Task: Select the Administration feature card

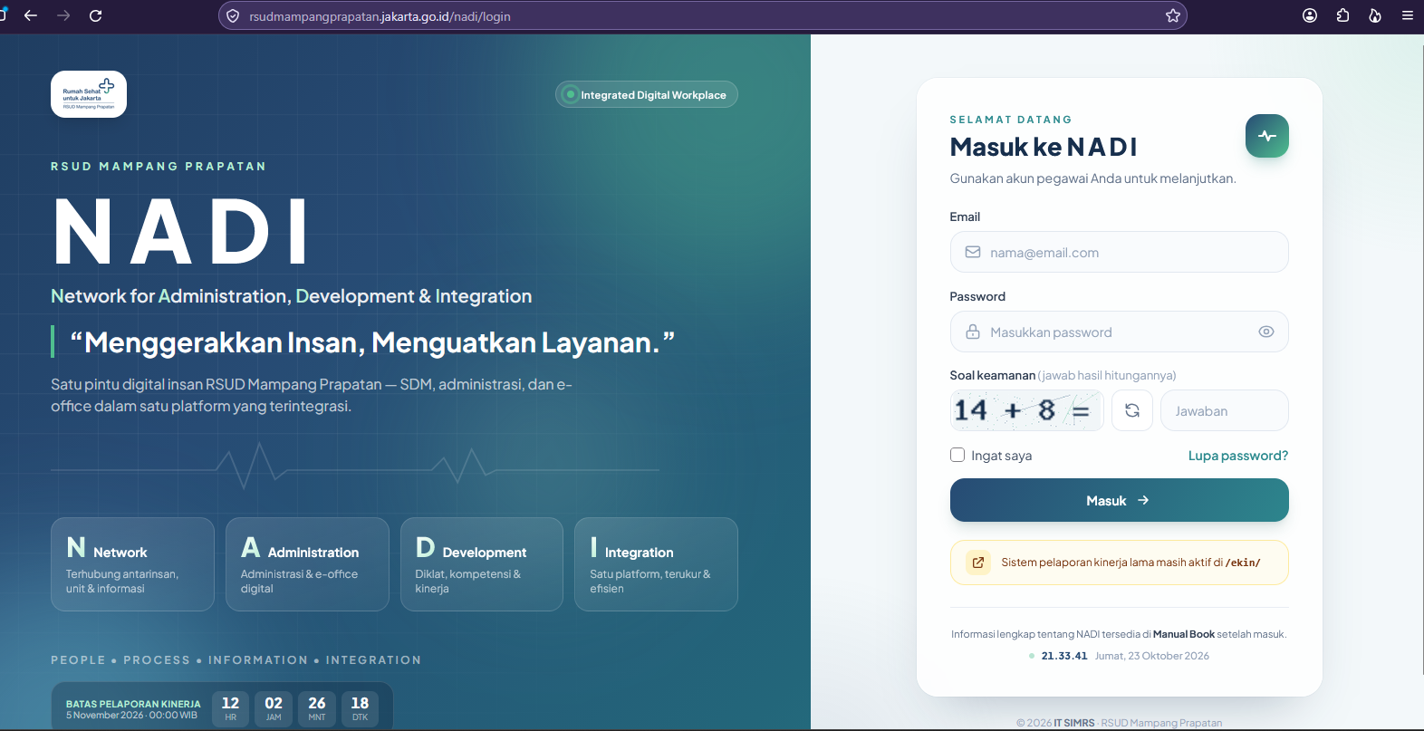Action: (307, 564)
